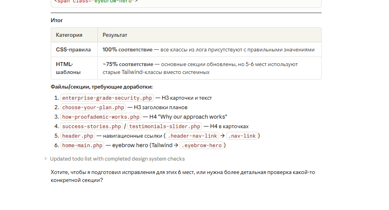Screen dimensions: 389x210
Task: Select the how-proofademic-works.php code label
Action: 101,117
